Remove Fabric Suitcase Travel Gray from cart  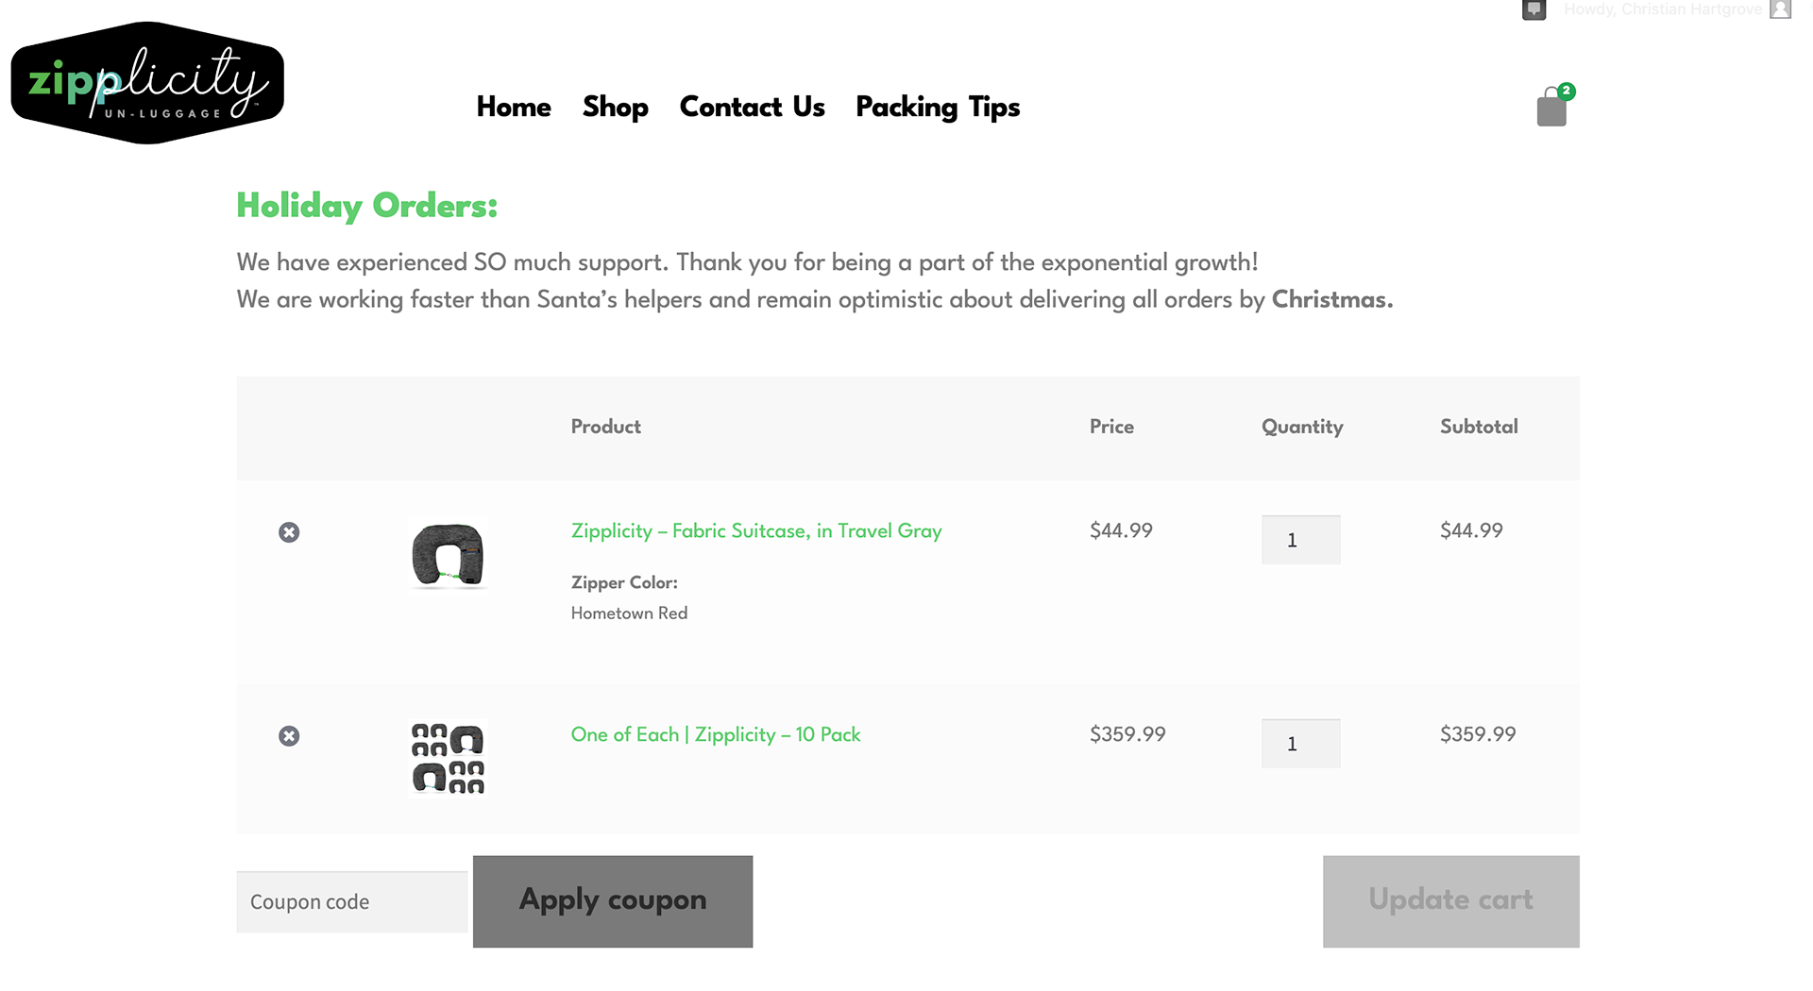point(289,532)
